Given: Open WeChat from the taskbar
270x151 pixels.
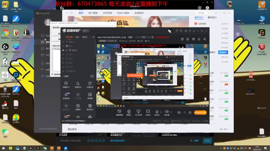Looking at the screenshot, I should [45, 148].
